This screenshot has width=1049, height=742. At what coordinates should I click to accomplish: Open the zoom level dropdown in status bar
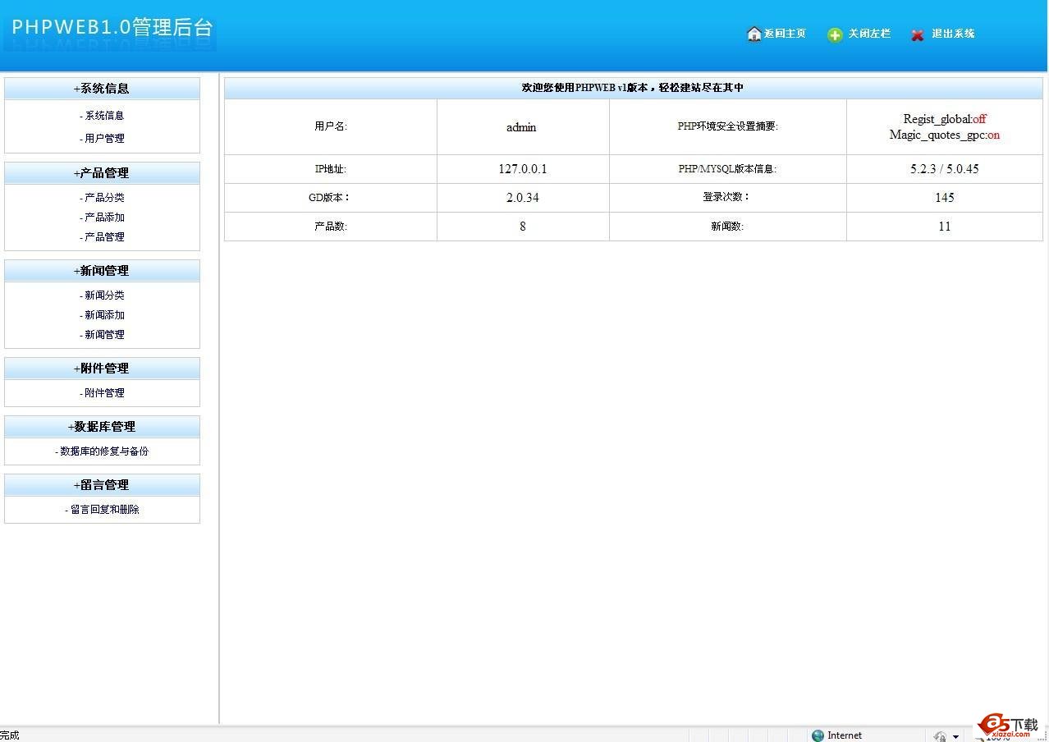(955, 736)
